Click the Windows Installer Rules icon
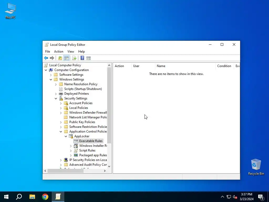Image resolution: width=269 pixels, height=202 pixels. pyautogui.click(x=76, y=146)
